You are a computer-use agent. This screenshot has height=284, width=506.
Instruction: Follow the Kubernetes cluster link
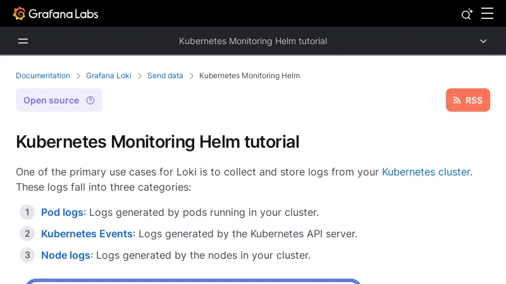click(426, 172)
